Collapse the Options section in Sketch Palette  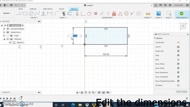pyautogui.click(x=155, y=38)
